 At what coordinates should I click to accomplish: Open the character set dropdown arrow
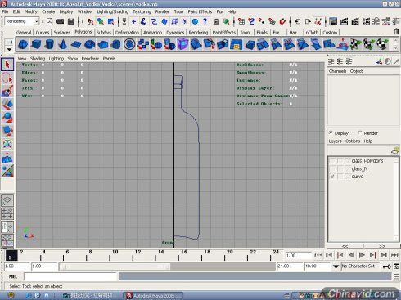[336, 266]
